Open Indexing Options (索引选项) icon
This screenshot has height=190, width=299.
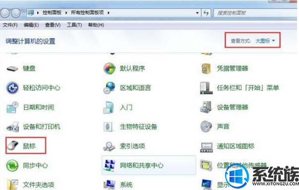[x=109, y=146]
